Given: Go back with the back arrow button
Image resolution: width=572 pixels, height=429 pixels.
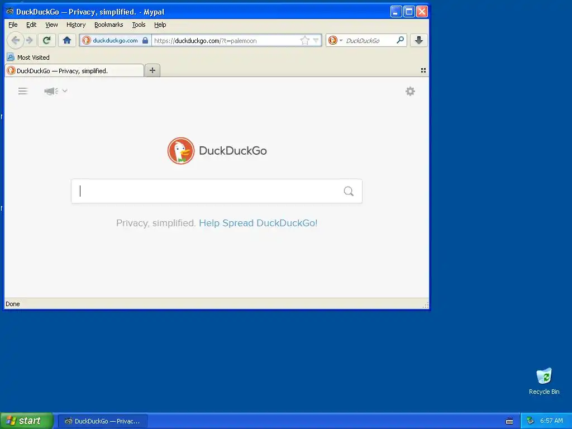Looking at the screenshot, I should [x=15, y=40].
